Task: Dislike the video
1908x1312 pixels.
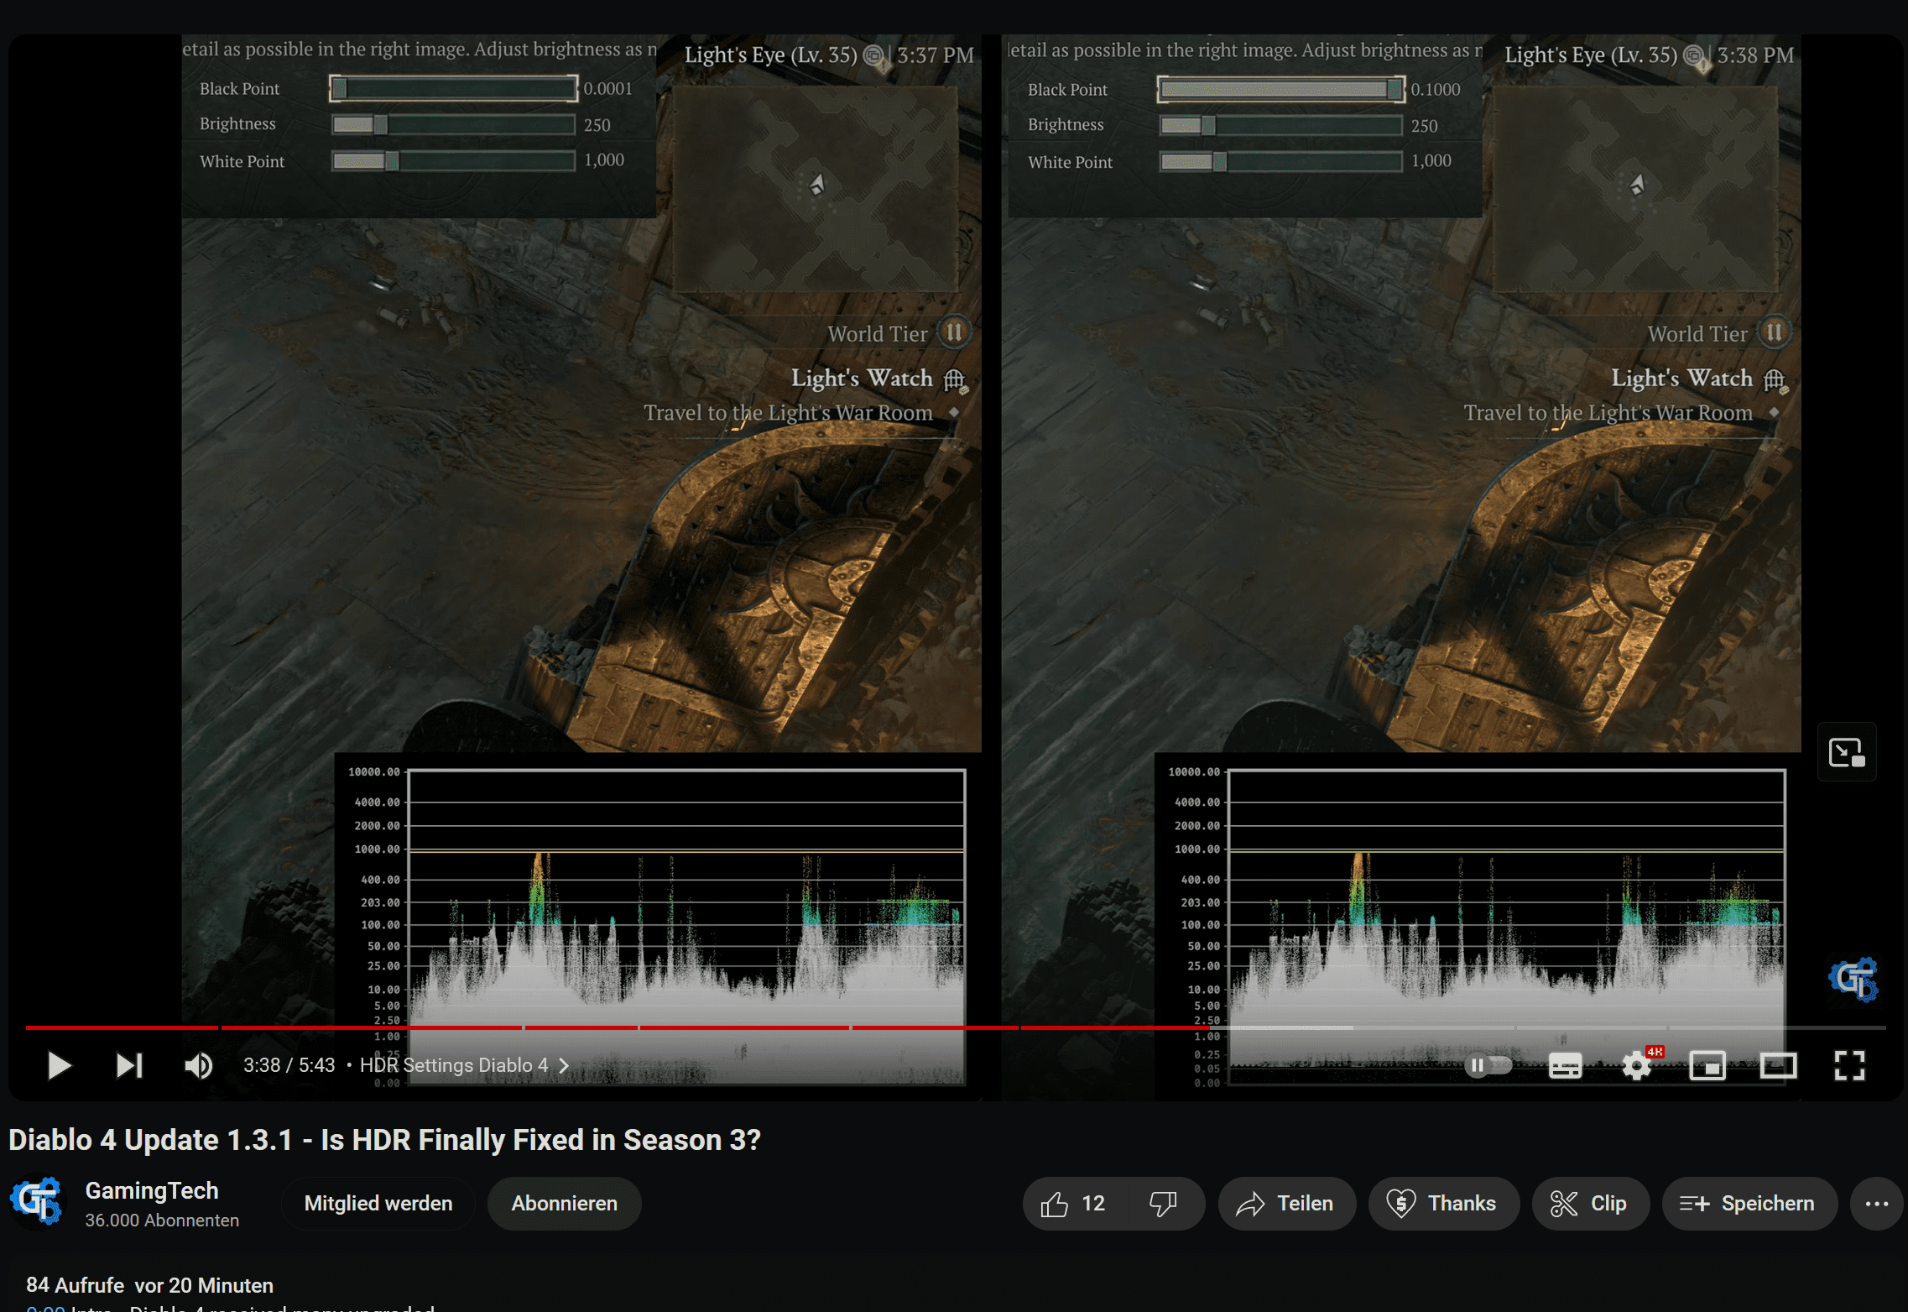Action: (x=1164, y=1204)
